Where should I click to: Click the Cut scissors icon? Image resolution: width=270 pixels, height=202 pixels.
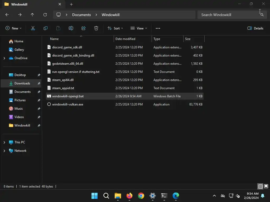pos(33,28)
